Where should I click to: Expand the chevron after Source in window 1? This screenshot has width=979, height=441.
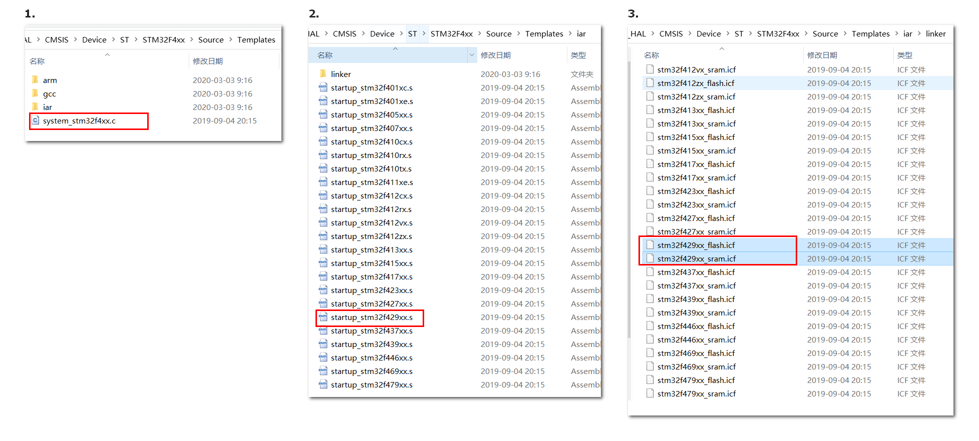pos(230,39)
